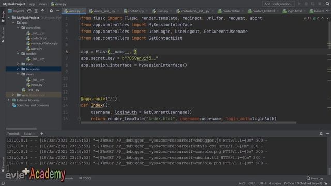Click line:column 6:23 in status bar
The image size is (331, 186).
[242, 184]
